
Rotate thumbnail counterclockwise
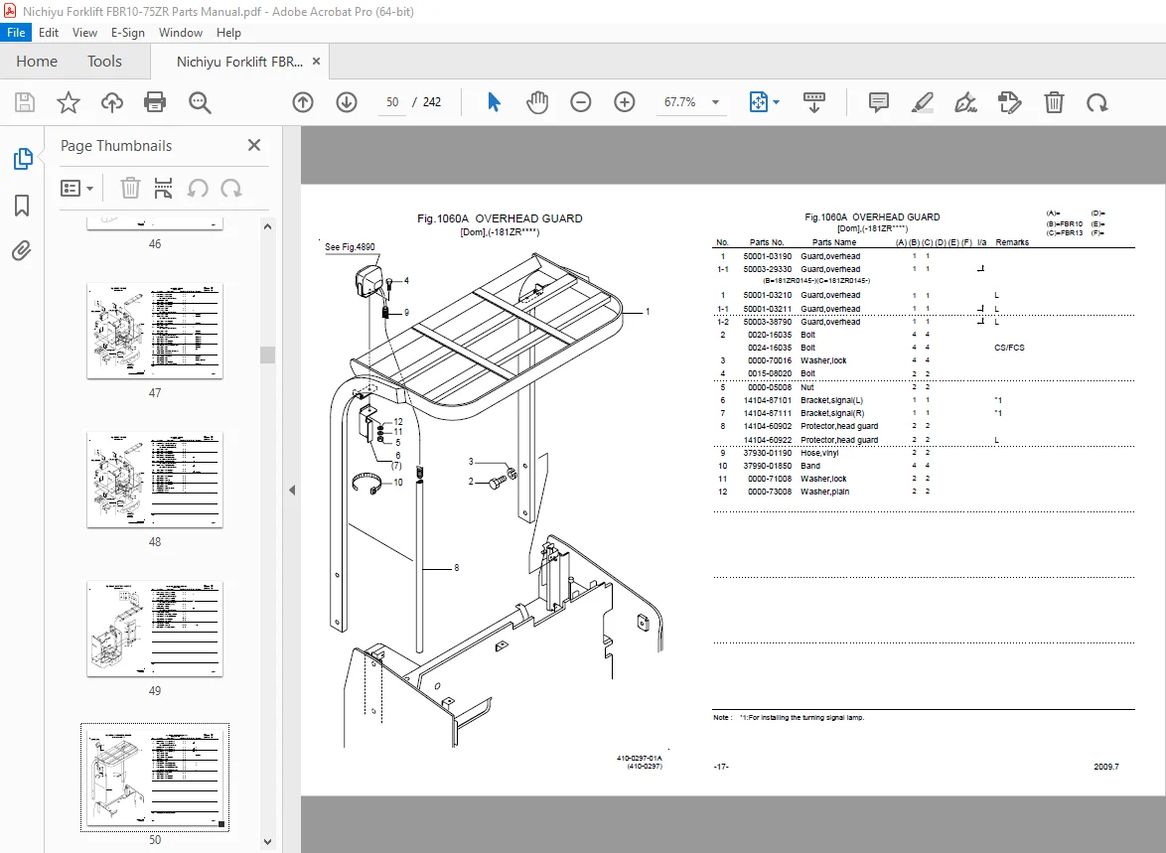tap(197, 188)
